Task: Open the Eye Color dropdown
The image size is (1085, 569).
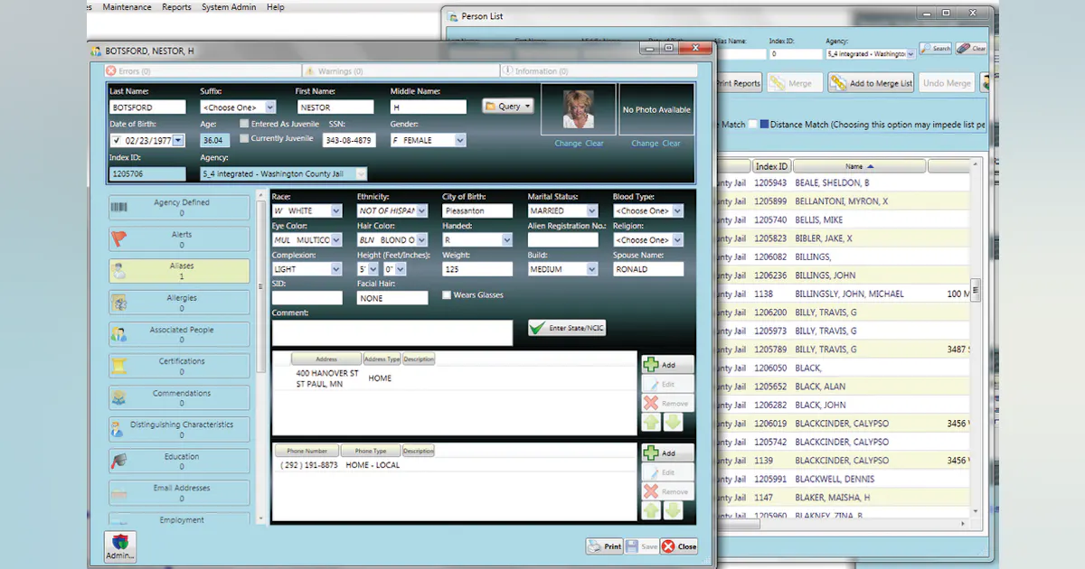Action: pos(307,240)
